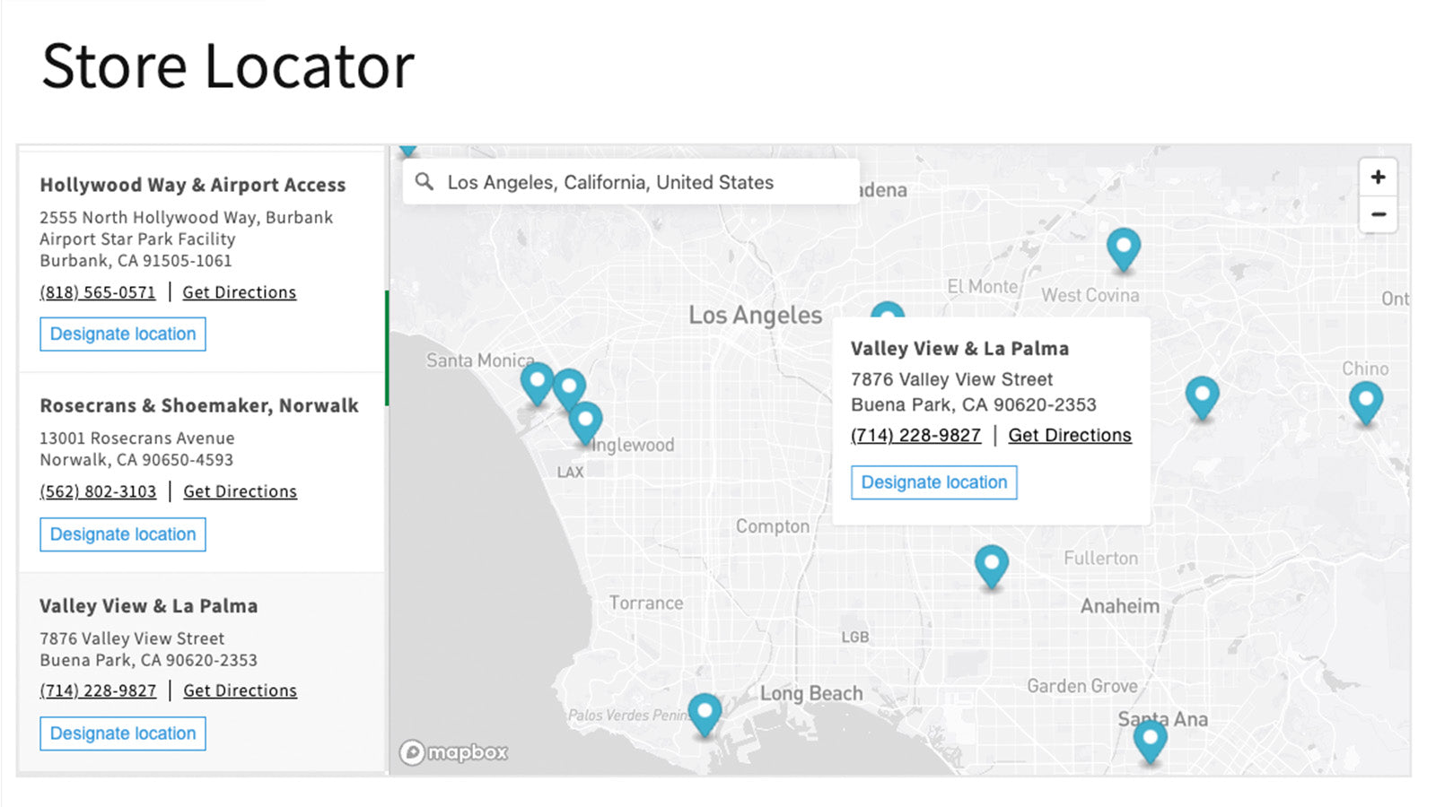
Task: Click the magnifying glass search icon
Action: pos(424,181)
